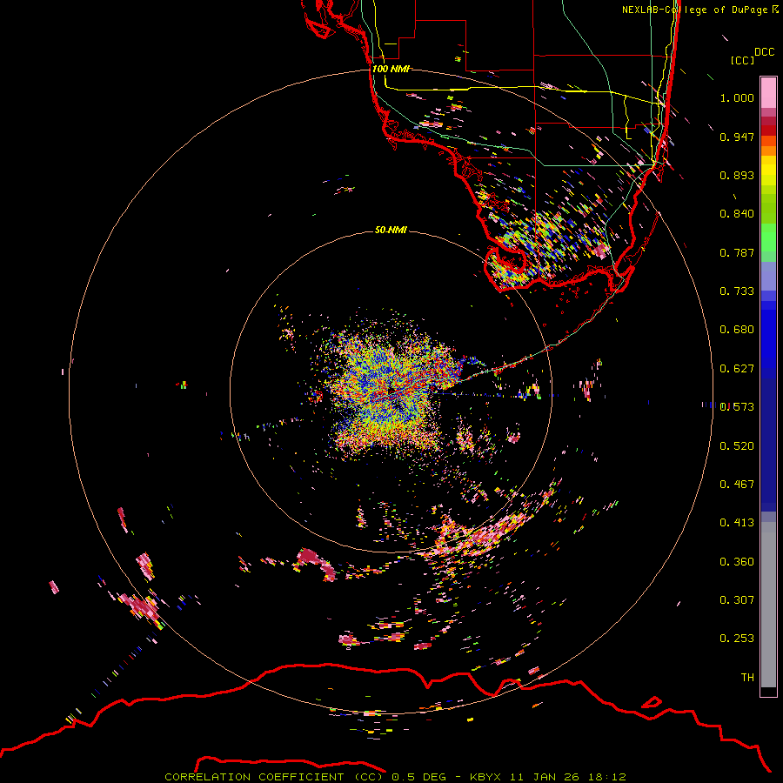Pick the gray low-value color bar segment
783x783 pixels.
768,605
